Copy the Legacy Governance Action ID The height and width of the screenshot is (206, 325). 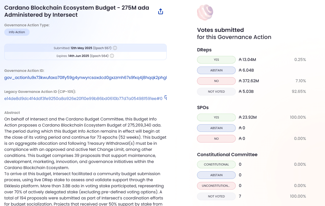click(165, 97)
